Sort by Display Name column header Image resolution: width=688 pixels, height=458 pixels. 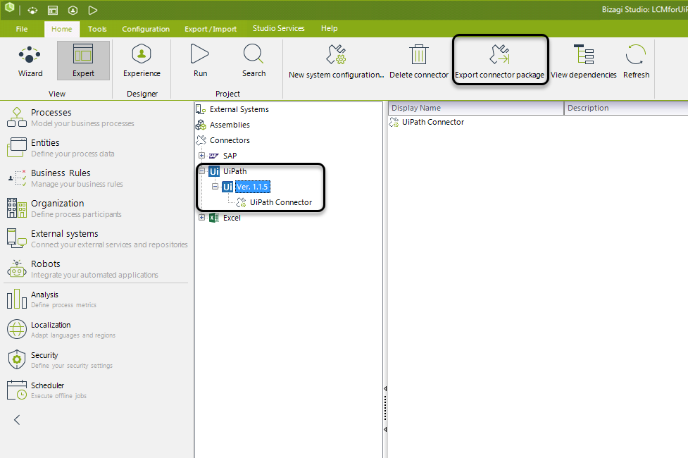[475, 108]
